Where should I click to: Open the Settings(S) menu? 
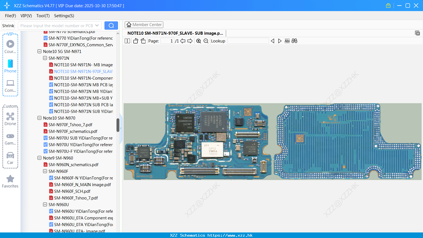click(64, 16)
